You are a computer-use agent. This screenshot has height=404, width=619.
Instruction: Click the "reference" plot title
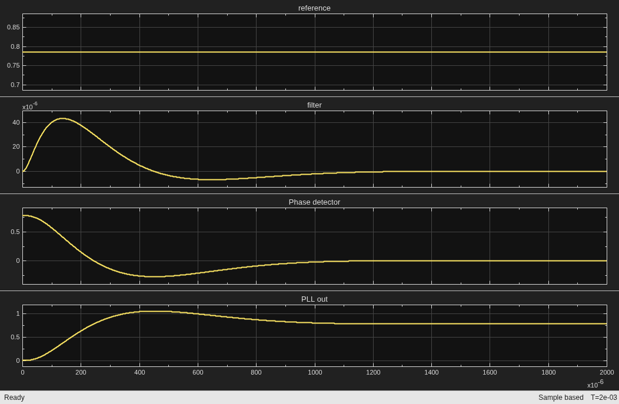click(314, 8)
